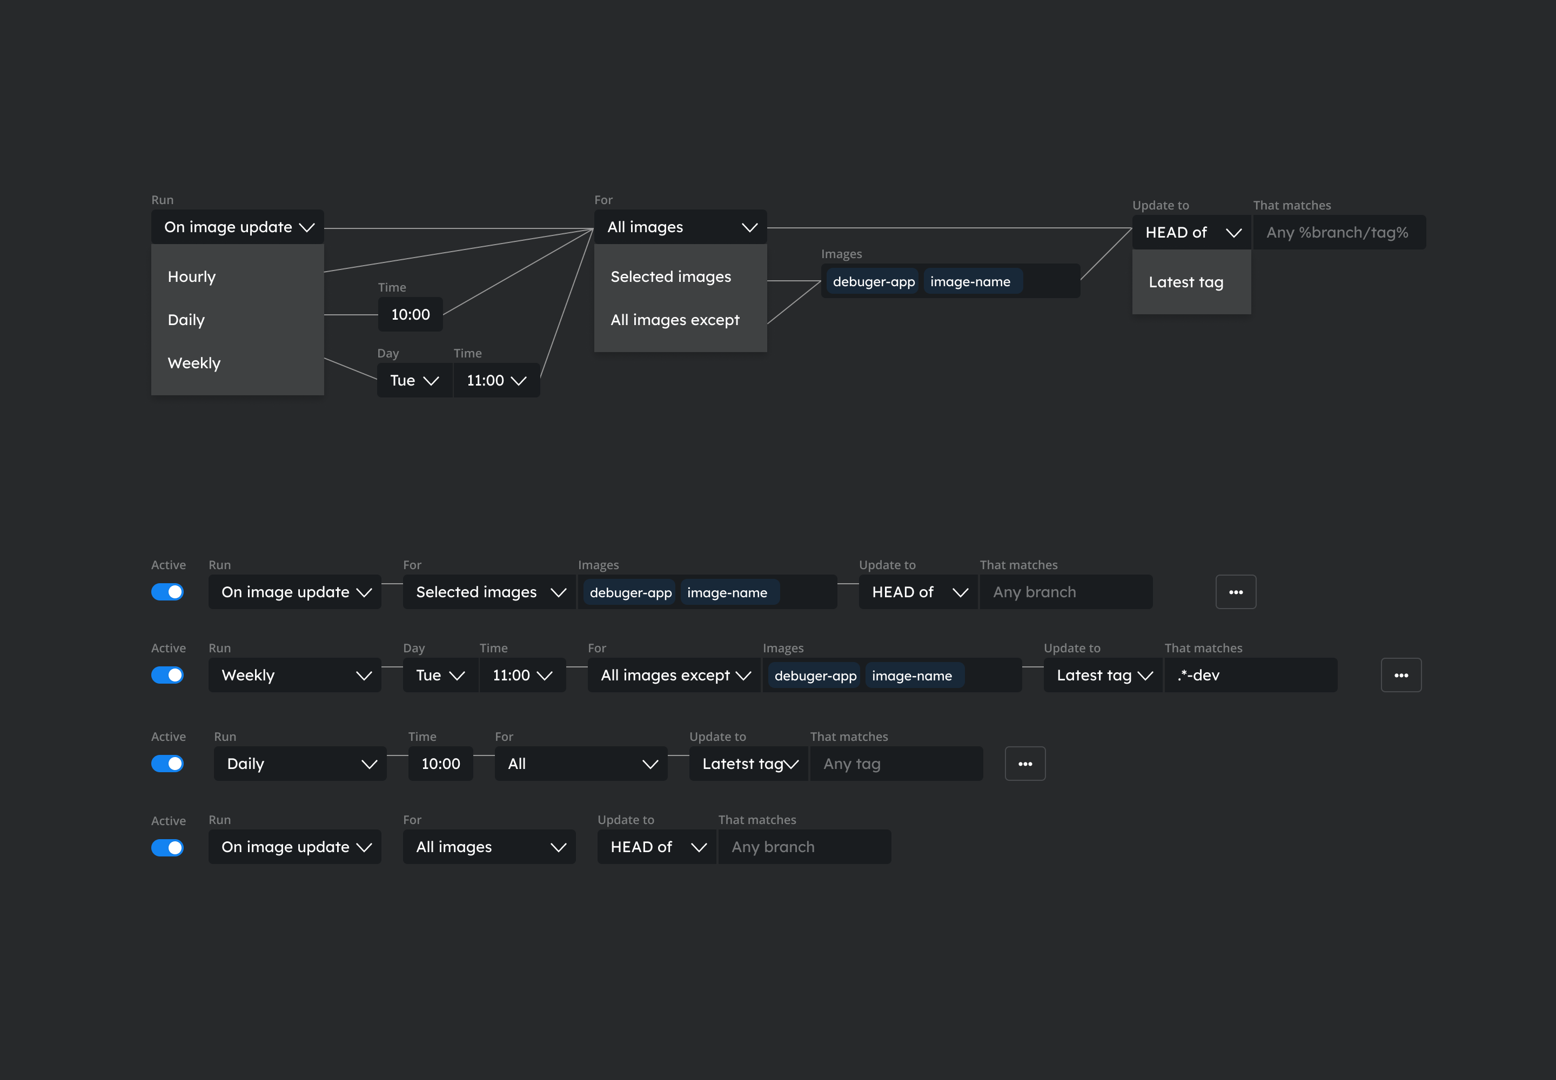Image resolution: width=1556 pixels, height=1080 pixels.
Task: Toggle the weekly rule's active switch
Action: [x=167, y=674]
